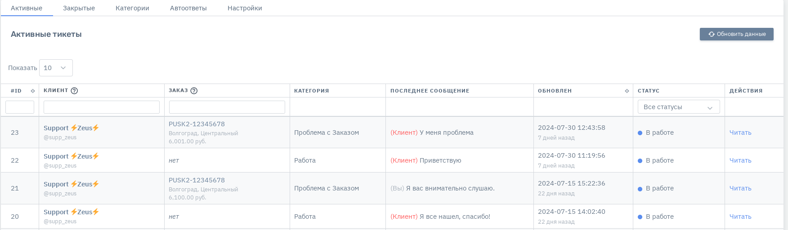Click the help icon next to КЛИЕНТ
Image resolution: width=788 pixels, height=230 pixels.
pos(75,91)
